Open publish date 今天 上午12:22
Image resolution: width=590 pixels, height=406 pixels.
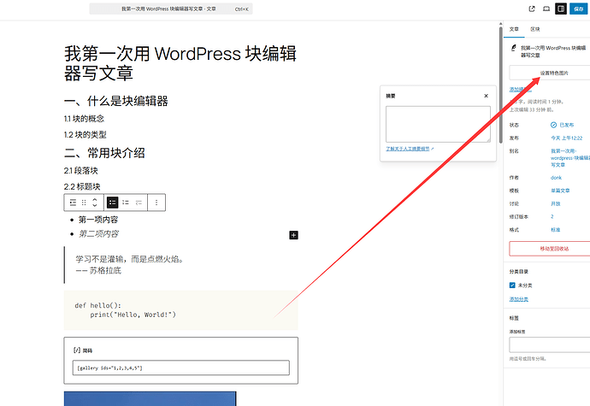[x=567, y=138]
